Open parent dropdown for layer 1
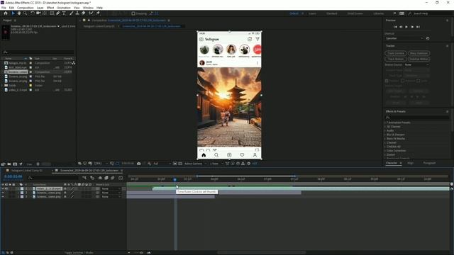The height and width of the screenshot is (255, 454). [x=111, y=188]
